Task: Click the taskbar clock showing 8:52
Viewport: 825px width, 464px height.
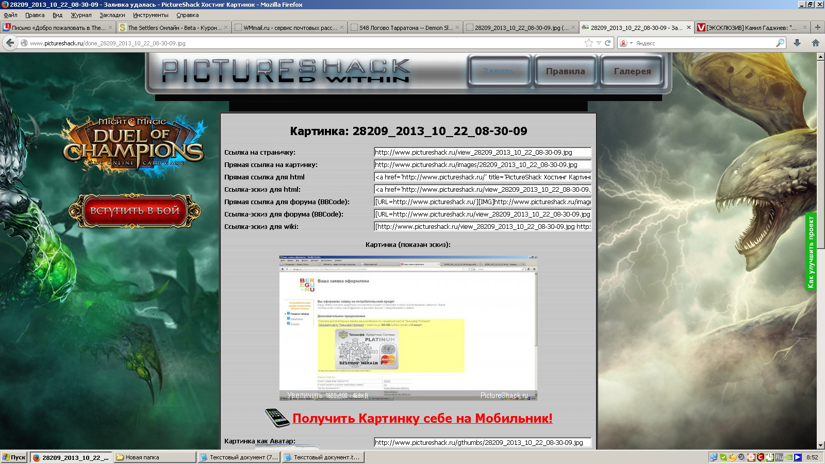Action: point(812,457)
